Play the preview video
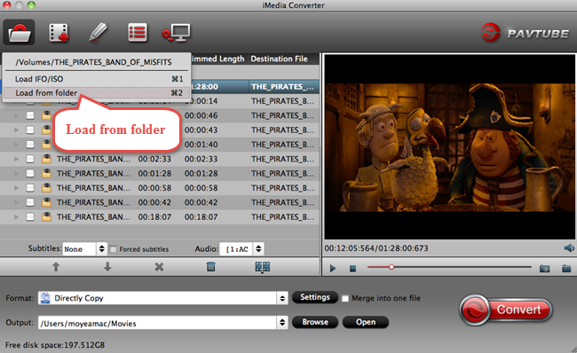Viewport: 577px width, 353px height. pyautogui.click(x=333, y=269)
